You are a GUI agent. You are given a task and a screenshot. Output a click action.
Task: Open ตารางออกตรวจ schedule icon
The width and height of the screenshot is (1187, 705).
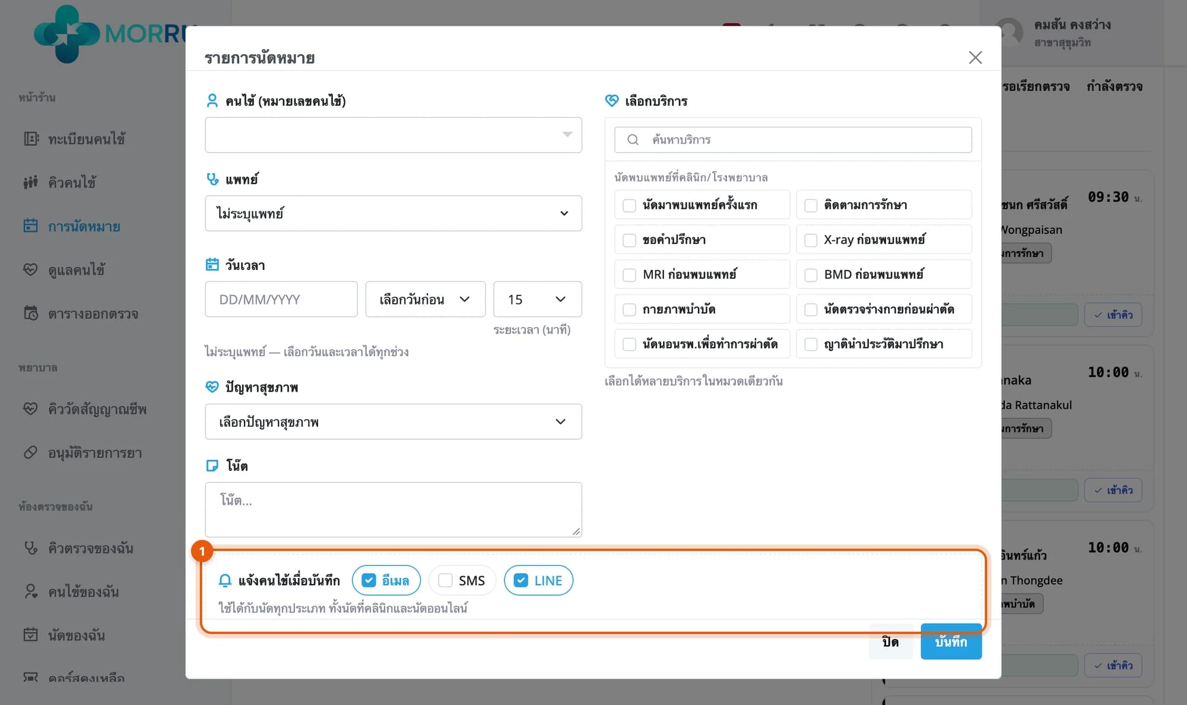tap(31, 313)
